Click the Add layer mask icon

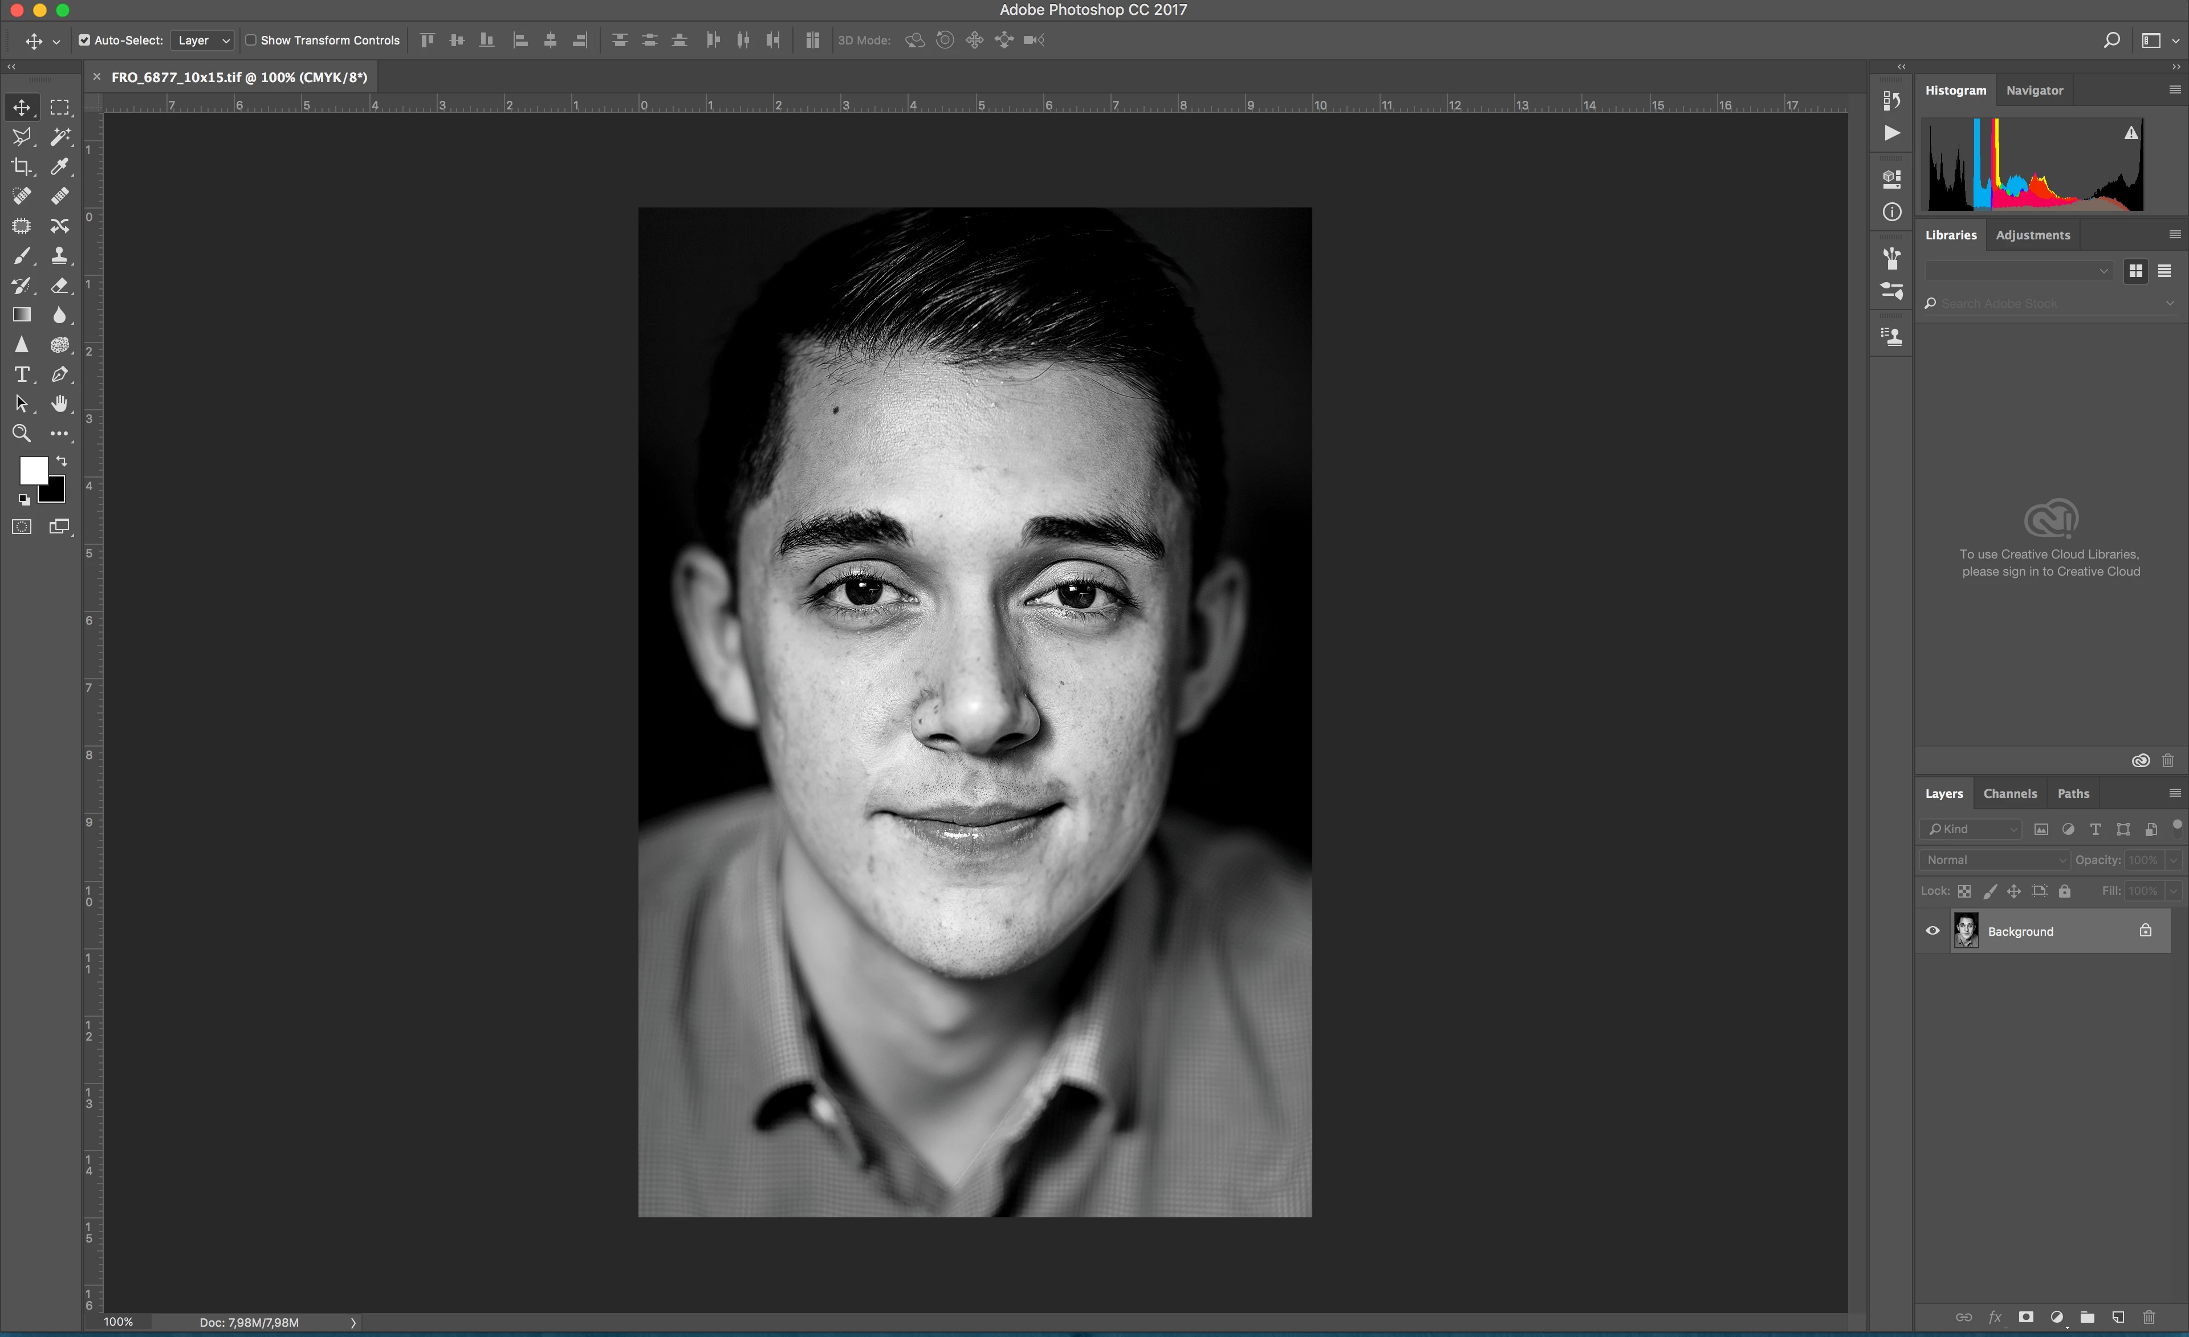coord(2025,1318)
